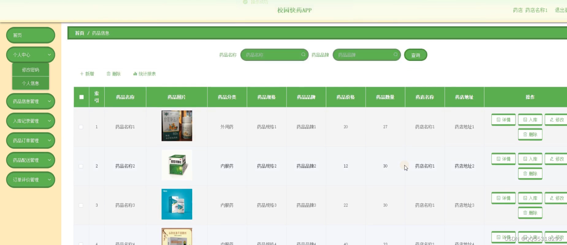Viewport: 567px width, 245px height.
Task: Click cell 药品品牌2
Action: point(306,166)
